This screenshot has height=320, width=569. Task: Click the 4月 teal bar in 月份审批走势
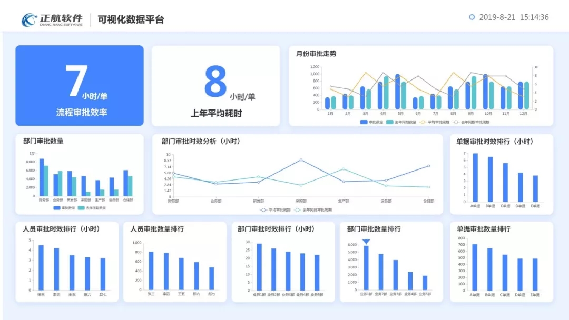pos(386,93)
